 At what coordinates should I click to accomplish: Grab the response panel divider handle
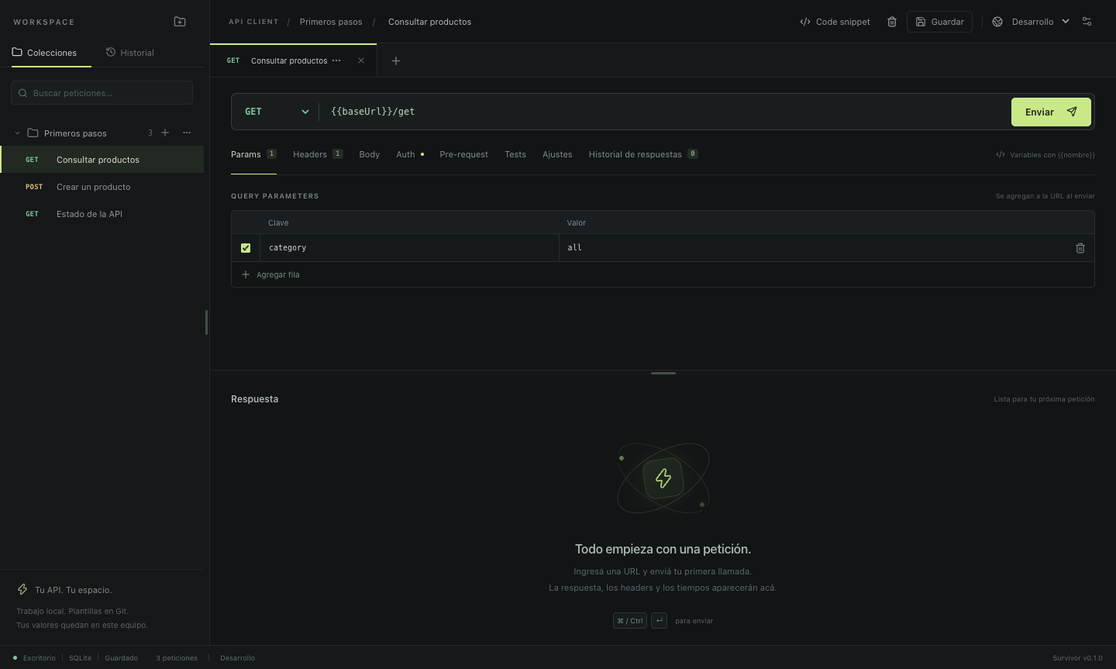(x=663, y=373)
